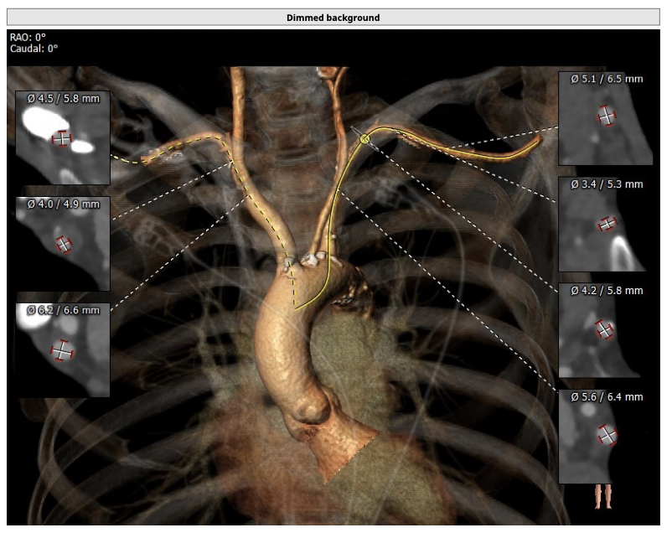Screen dimensions: 672x538
Task: Select the Ø 4.2 / 5.8 mm diameter label
Action: 607,291
